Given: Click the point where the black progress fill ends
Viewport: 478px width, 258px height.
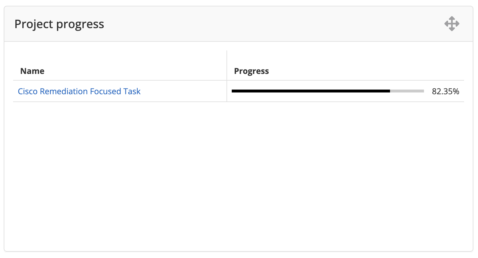Looking at the screenshot, I should tap(390, 91).
